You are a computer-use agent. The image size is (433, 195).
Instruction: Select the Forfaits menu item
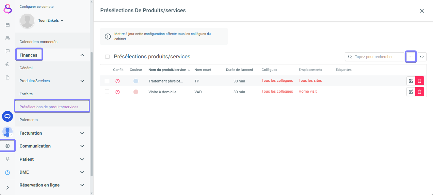[x=26, y=94]
